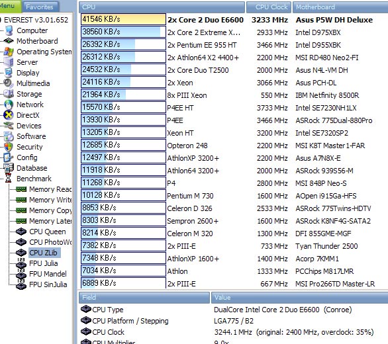Click the Operating System Windows icon
This screenshot has width=388, height=344.
(9, 52)
